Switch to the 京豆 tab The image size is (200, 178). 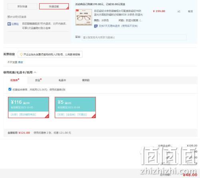coord(38,80)
